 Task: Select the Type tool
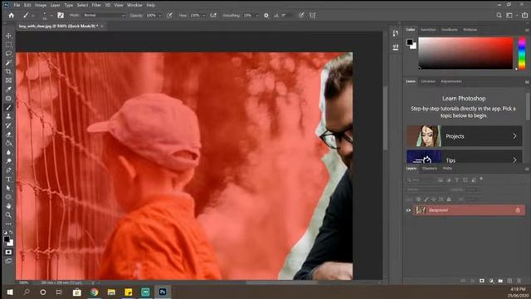click(x=9, y=179)
